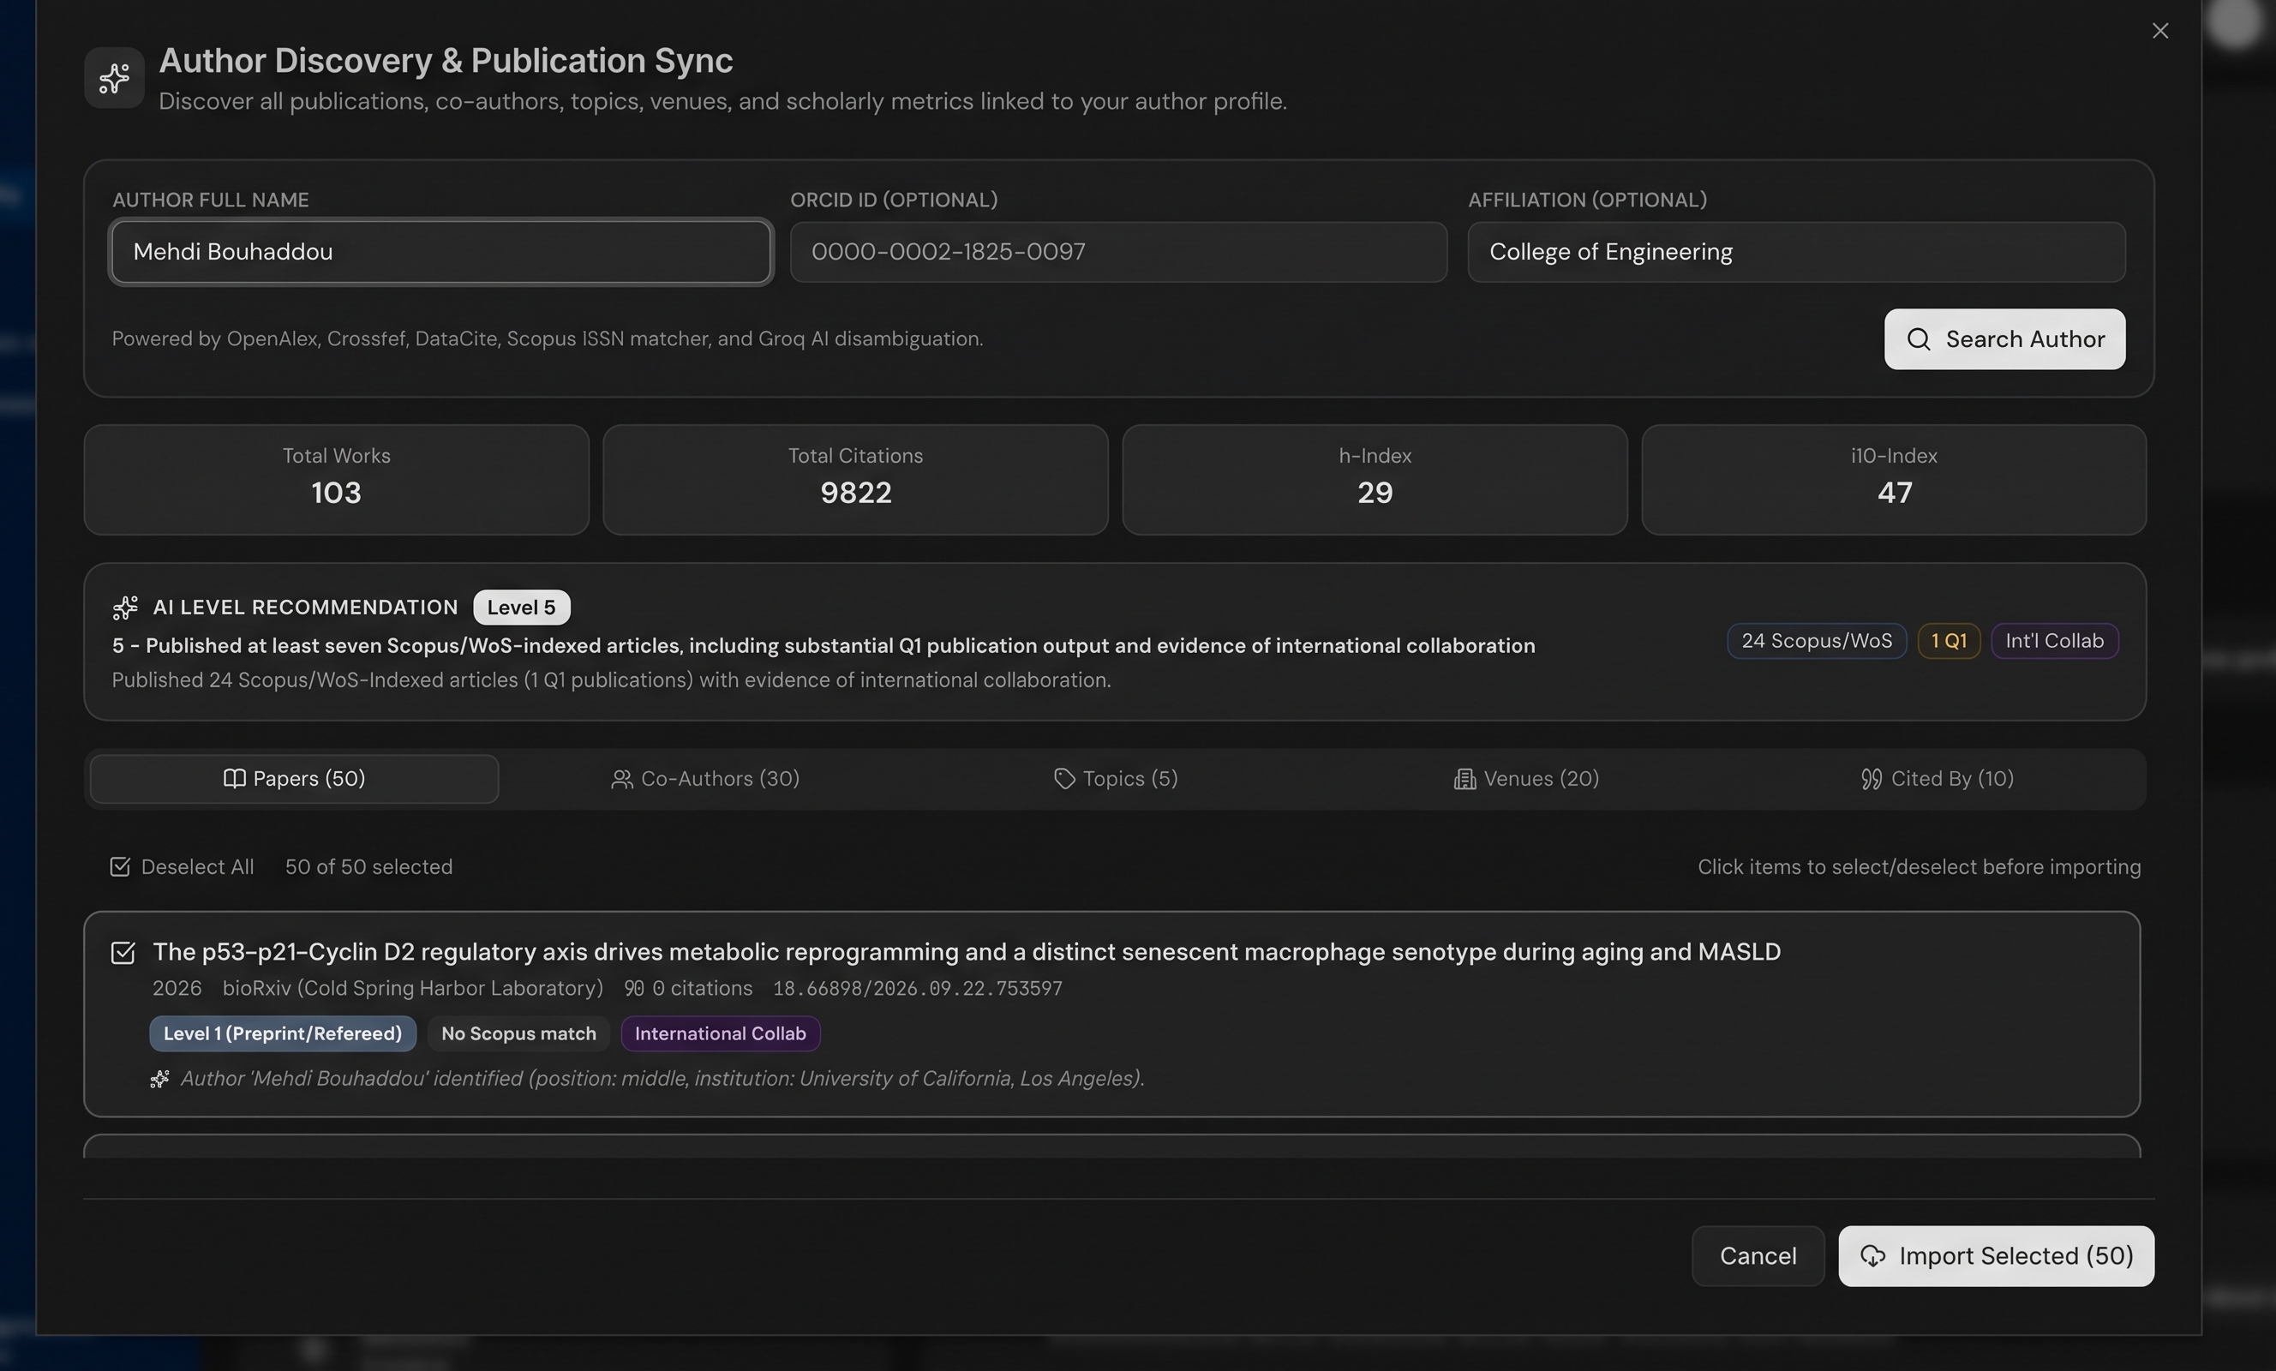2276x1371 pixels.
Task: Click the people icon on Co-Authors tab
Action: [x=621, y=780]
